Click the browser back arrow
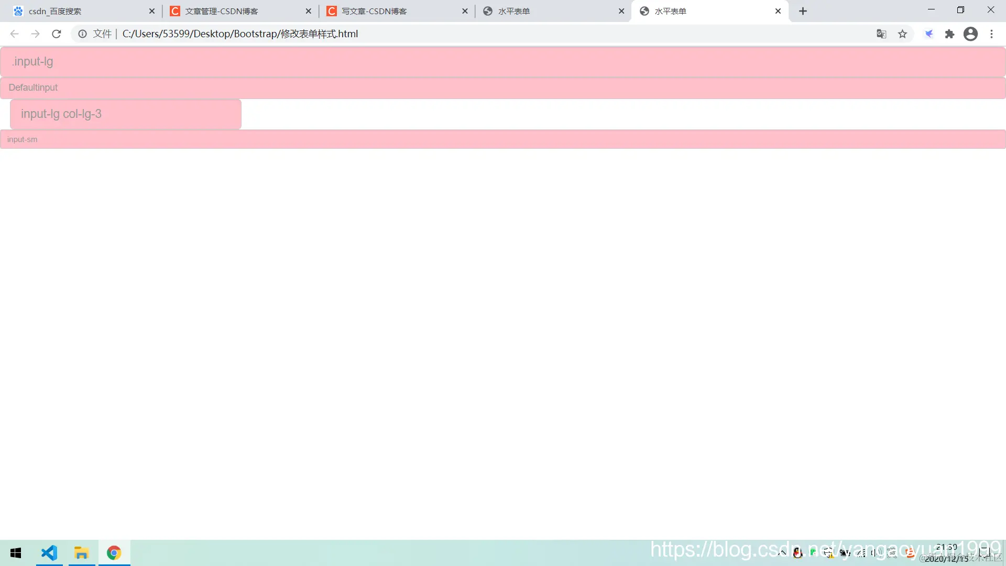1006x566 pixels. [x=14, y=34]
